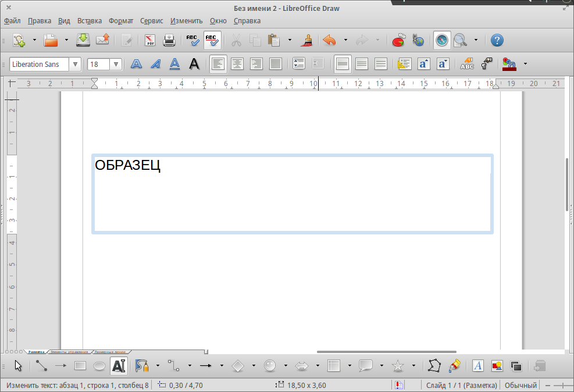The width and height of the screenshot is (574, 392).
Task: Open the Liberation Sans font name dropdown
Action: pos(75,65)
